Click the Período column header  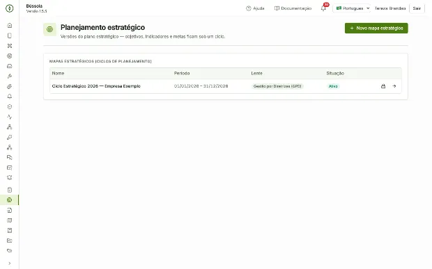pos(182,74)
